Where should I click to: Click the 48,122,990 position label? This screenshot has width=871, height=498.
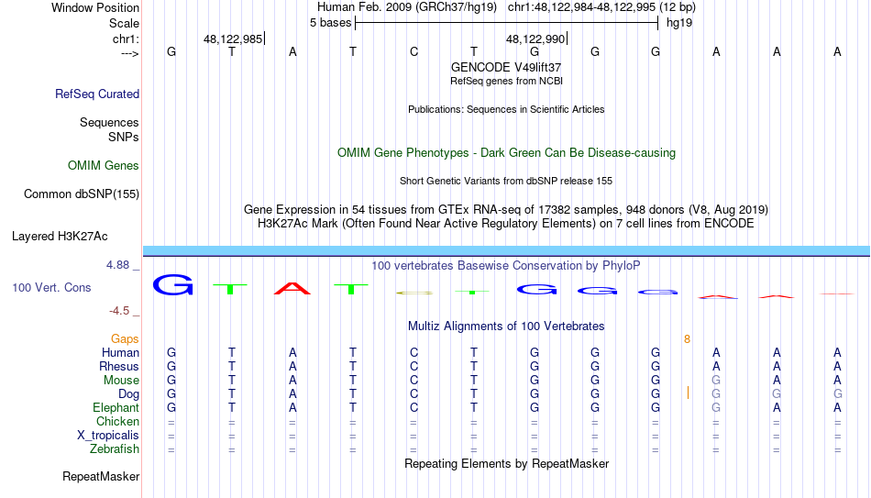click(x=535, y=39)
